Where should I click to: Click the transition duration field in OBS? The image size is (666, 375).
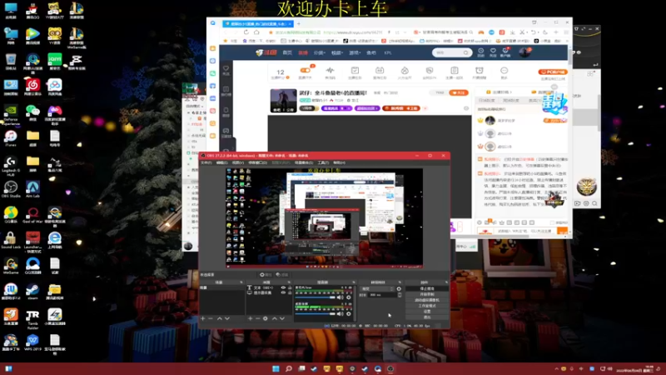point(382,295)
